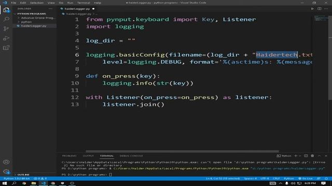Open File Explorer from the taskbar
Viewport: 332px width, 186px height.
click(33, 183)
